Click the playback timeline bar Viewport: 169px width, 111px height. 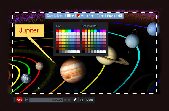(46, 100)
